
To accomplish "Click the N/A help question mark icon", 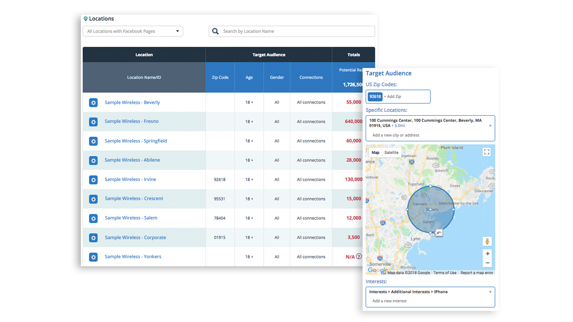I will (x=359, y=256).
